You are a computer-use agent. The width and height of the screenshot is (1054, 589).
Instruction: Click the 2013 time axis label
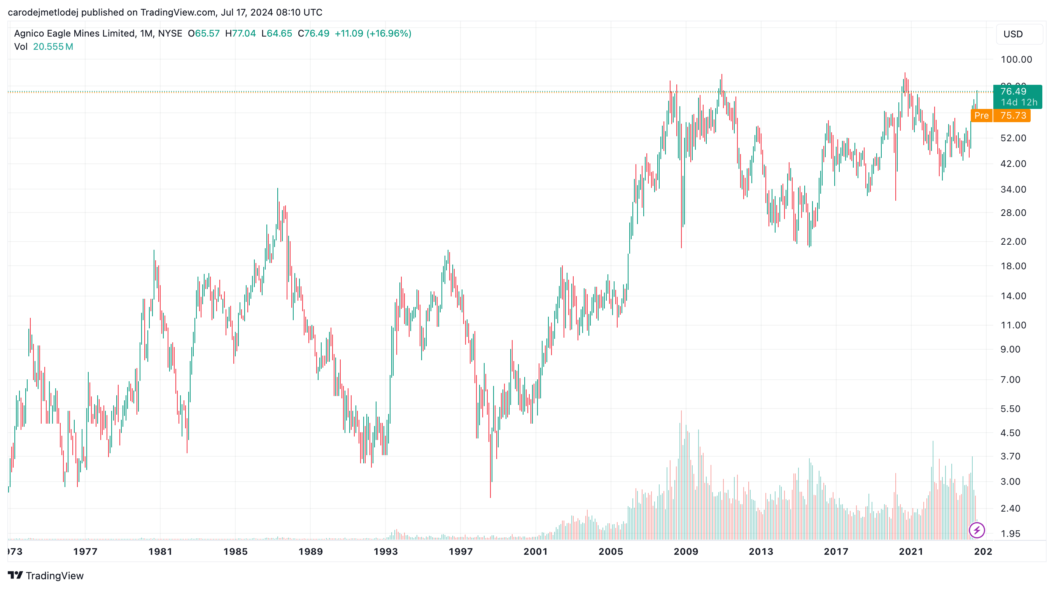pyautogui.click(x=761, y=552)
